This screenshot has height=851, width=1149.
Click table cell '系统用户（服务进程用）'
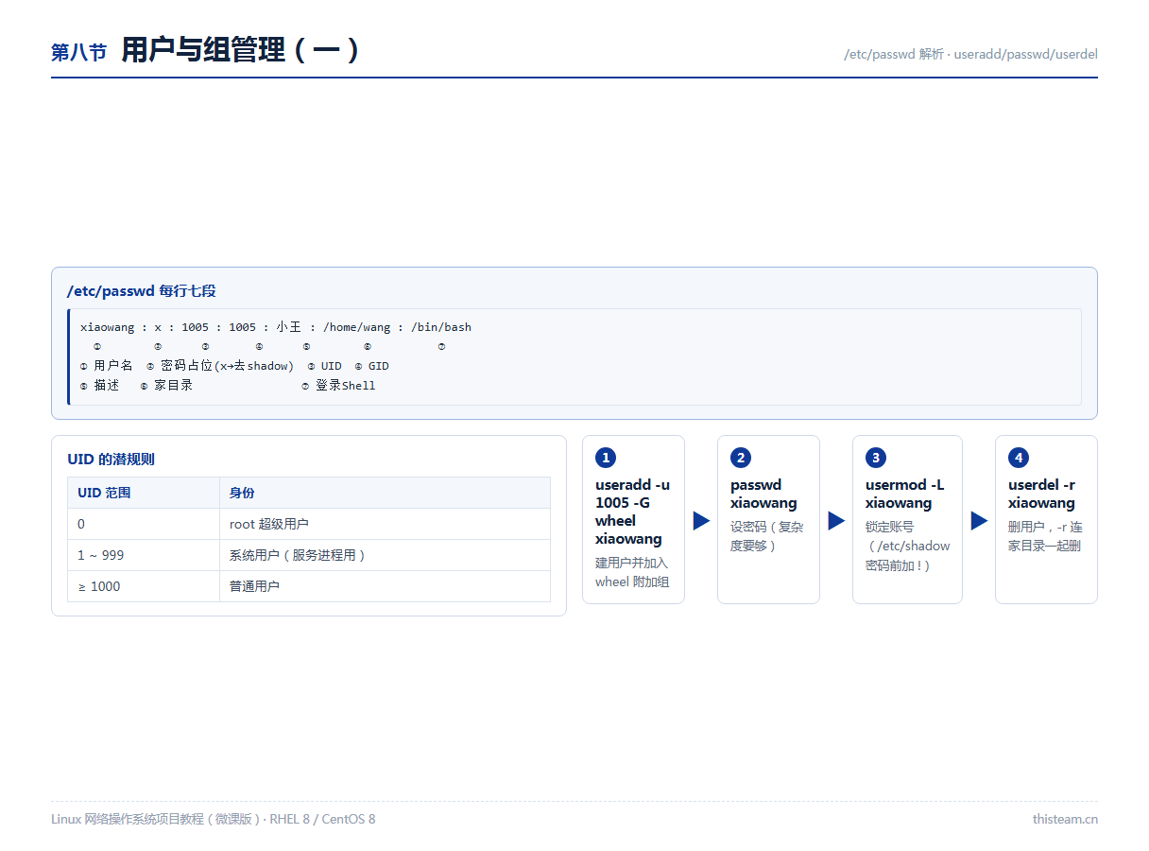click(385, 555)
